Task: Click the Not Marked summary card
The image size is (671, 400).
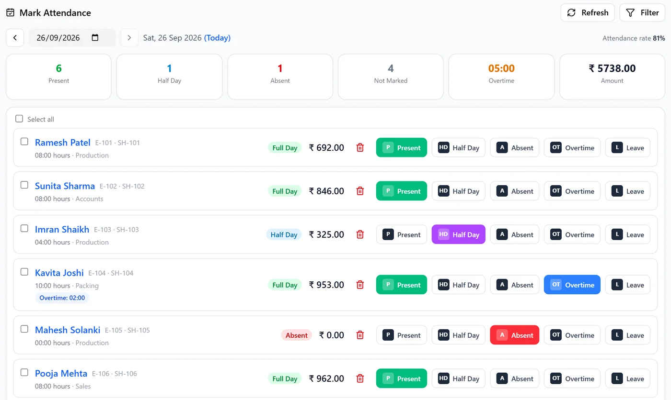Action: click(391, 77)
